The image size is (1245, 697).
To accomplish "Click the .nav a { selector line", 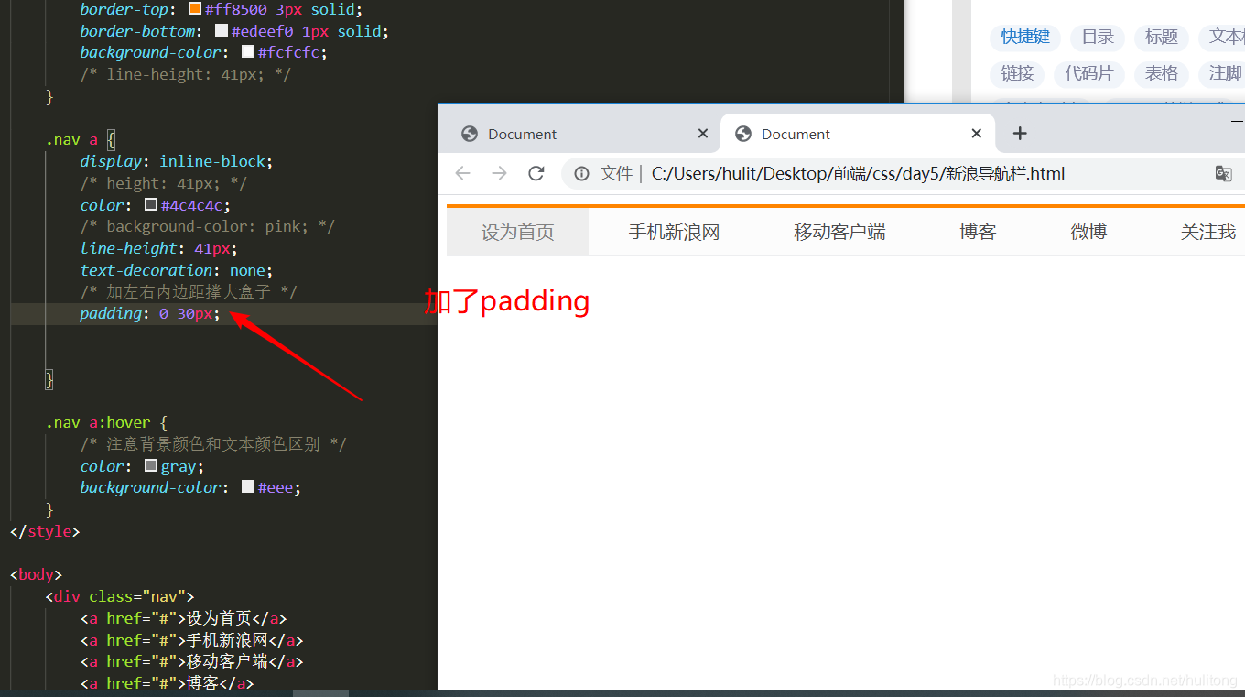I will pyautogui.click(x=81, y=140).
